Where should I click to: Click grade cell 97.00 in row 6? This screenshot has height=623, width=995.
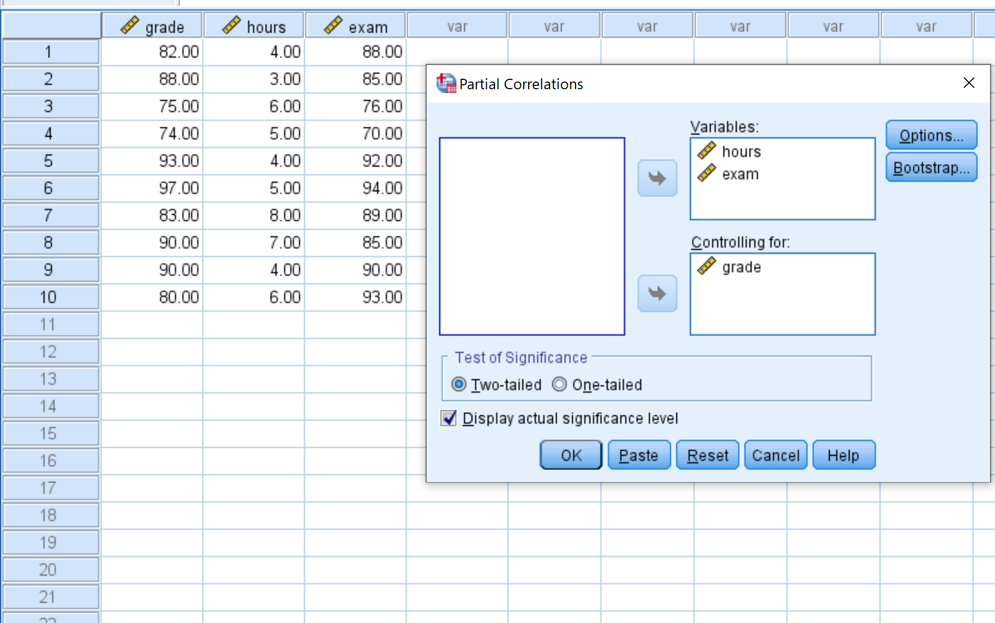152,188
